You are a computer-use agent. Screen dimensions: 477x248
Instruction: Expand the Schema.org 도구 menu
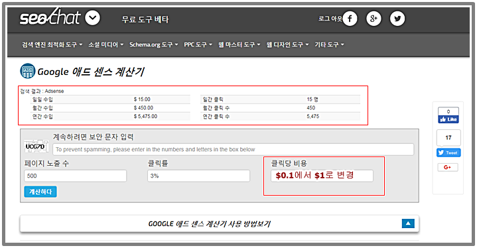pos(154,44)
